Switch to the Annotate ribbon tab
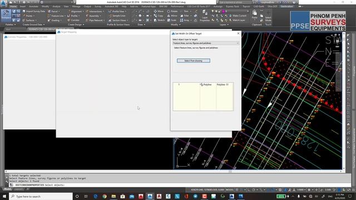The width and height of the screenshot is (356, 200). click(33, 7)
